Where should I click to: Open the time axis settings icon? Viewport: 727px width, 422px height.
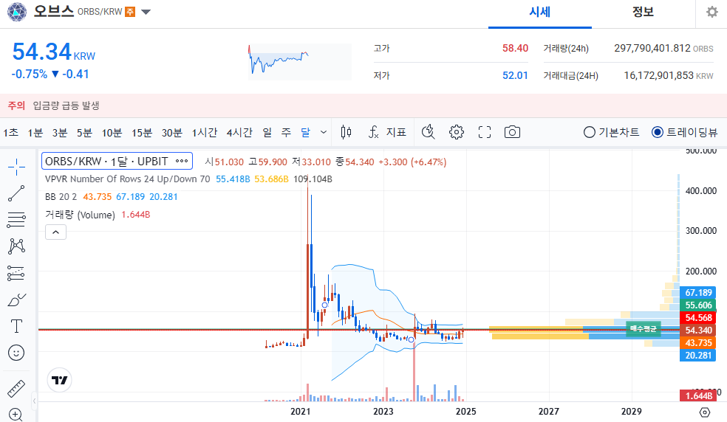pyautogui.click(x=705, y=412)
